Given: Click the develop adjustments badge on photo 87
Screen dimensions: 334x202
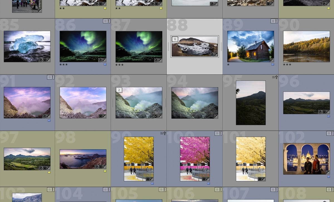Looking at the screenshot, I should coord(160,60).
